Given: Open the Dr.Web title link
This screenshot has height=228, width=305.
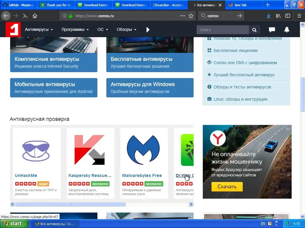Looking at the screenshot, I should [x=185, y=175].
